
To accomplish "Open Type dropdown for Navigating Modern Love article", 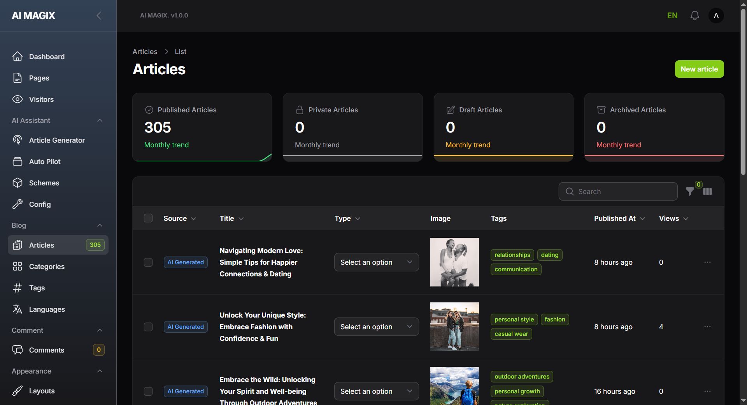I will click(x=376, y=262).
